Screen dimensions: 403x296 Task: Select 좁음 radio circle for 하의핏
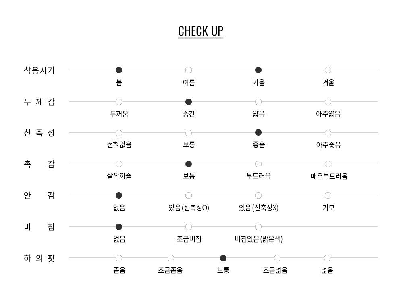[x=119, y=258]
